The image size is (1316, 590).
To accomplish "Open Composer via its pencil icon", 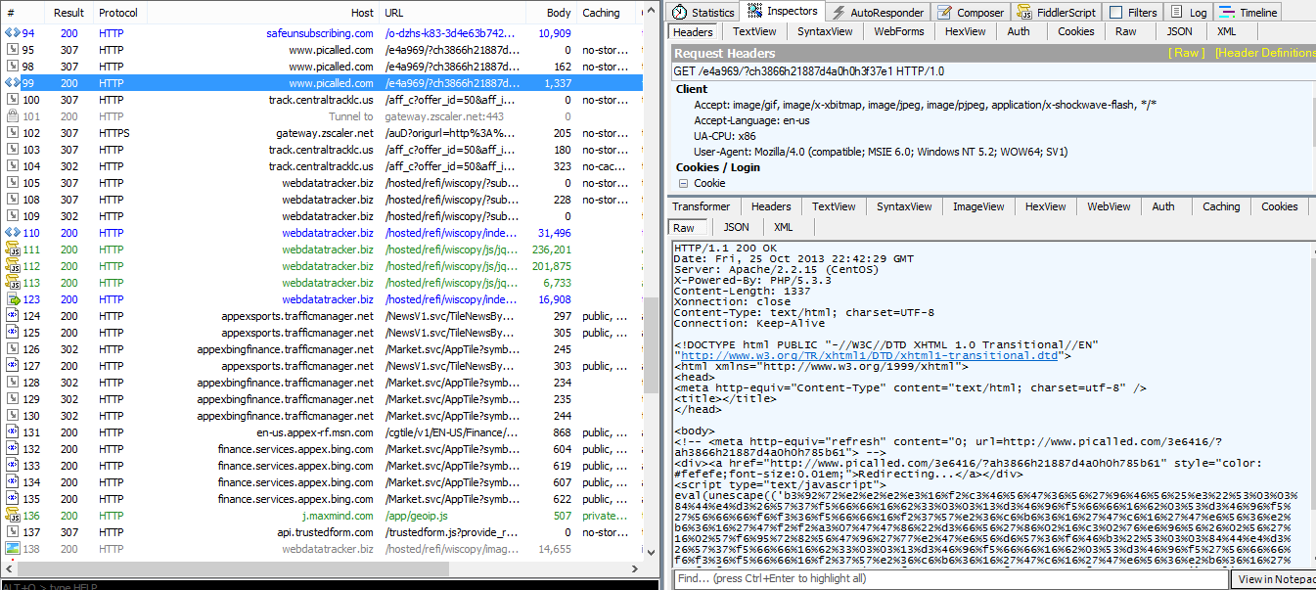I will click(944, 13).
